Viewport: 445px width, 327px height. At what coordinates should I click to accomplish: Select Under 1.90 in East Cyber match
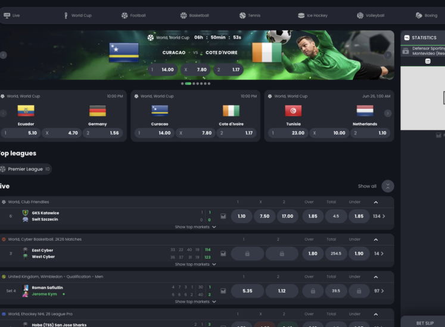pyautogui.click(x=359, y=254)
